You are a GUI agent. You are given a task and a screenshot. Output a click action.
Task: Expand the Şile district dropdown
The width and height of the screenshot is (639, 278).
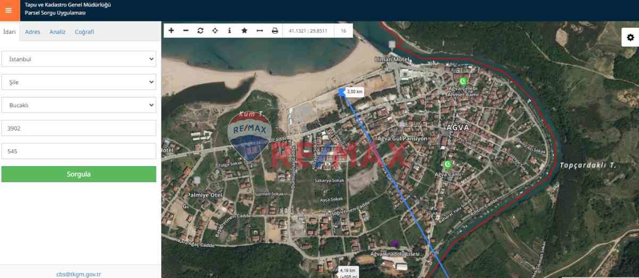[x=79, y=82]
